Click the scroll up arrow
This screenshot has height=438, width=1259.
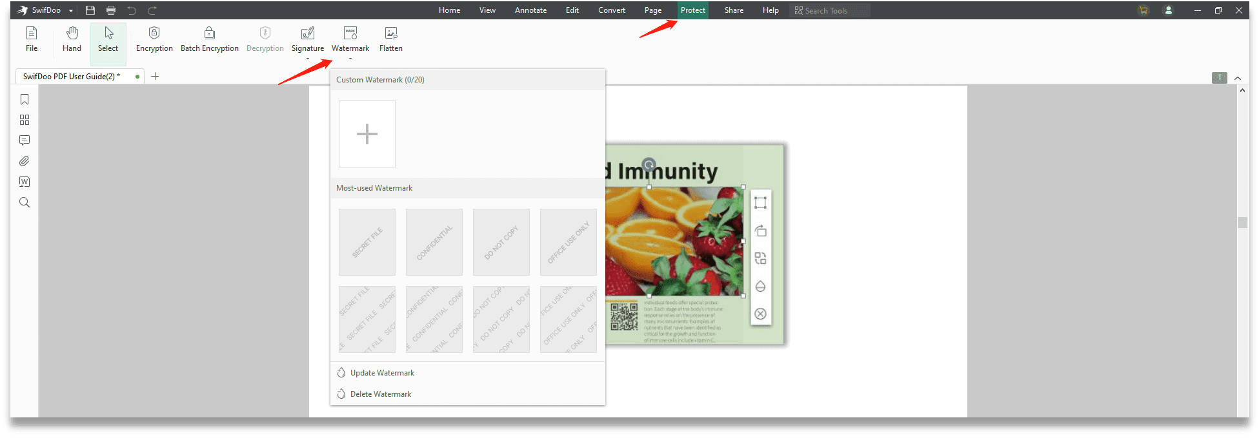(1242, 91)
